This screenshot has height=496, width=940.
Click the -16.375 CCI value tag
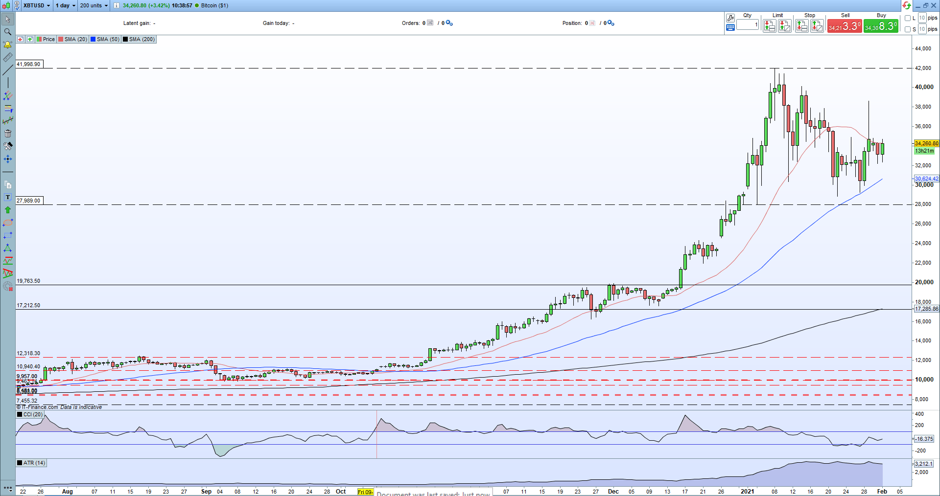[x=924, y=439]
